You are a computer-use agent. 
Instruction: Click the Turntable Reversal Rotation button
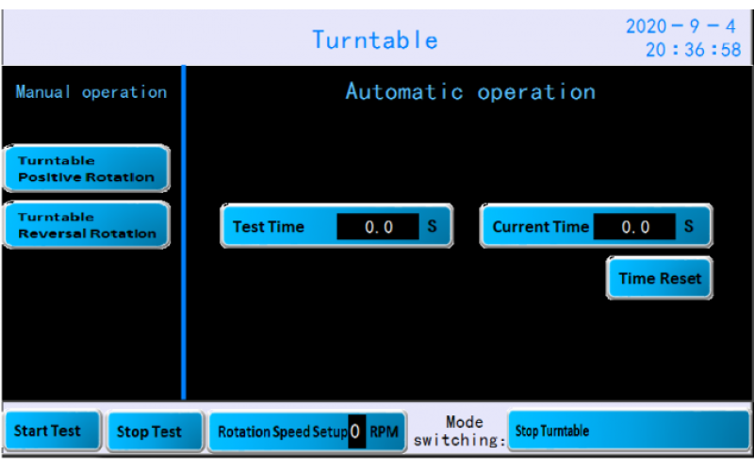87,225
